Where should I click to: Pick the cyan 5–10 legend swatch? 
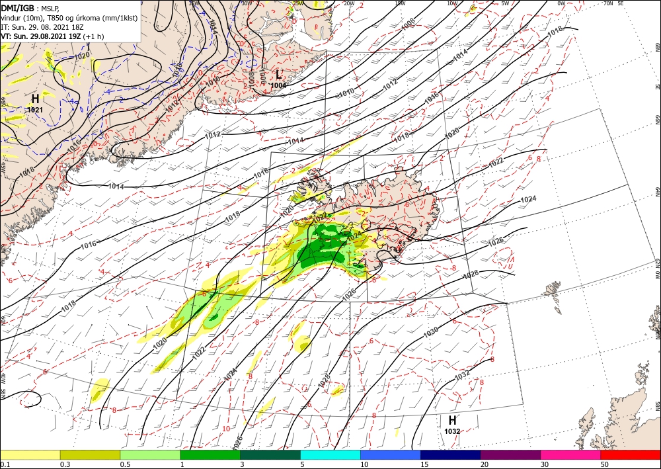tap(330, 454)
